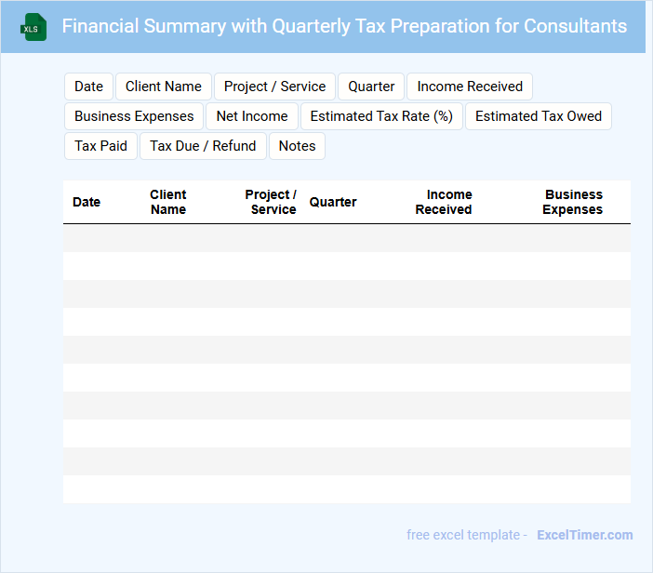Select the Client Name tag
Image resolution: width=653 pixels, height=573 pixels.
click(164, 87)
